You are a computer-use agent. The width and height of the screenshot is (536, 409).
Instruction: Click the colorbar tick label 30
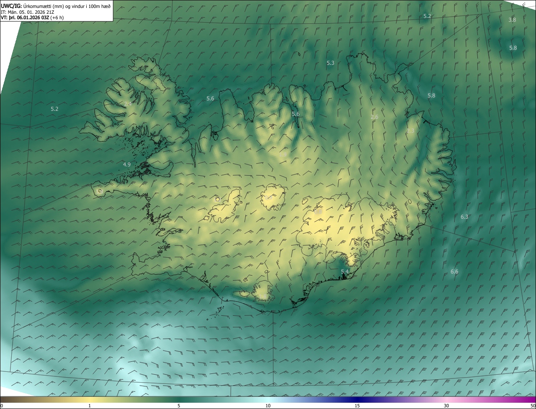coord(446,406)
